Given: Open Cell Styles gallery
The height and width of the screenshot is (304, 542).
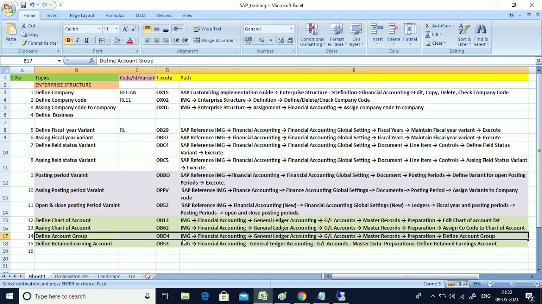Looking at the screenshot, I should coord(356,35).
